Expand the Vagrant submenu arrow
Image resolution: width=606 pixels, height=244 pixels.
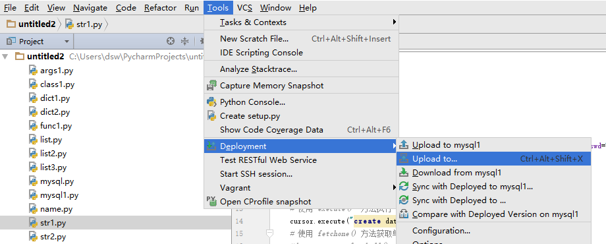coord(394,187)
